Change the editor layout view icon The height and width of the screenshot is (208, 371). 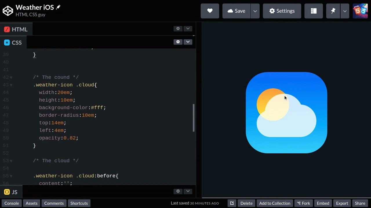(x=314, y=11)
